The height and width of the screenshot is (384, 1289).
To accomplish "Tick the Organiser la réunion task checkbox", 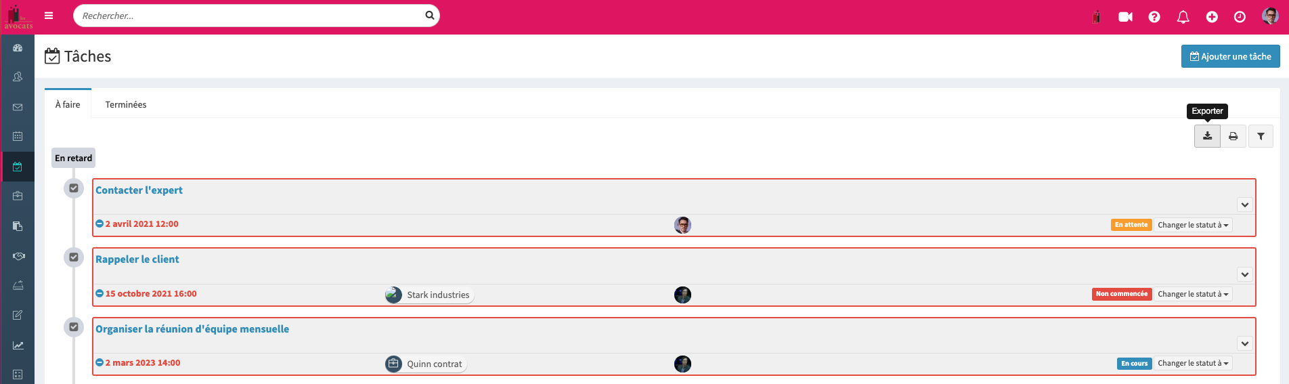I will point(74,327).
